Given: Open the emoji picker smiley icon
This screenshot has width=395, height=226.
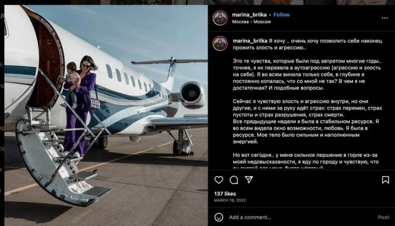Looking at the screenshot, I should tap(219, 217).
